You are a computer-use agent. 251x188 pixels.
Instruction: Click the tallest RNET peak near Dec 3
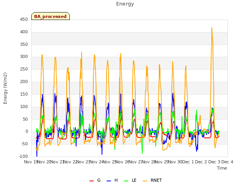tap(212, 28)
